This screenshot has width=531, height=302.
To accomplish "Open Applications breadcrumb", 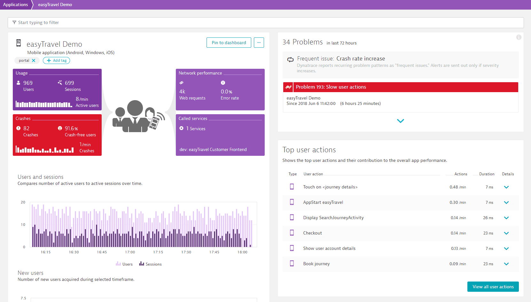I will [x=16, y=4].
